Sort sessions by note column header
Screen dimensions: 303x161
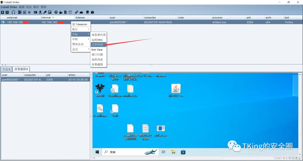click(194, 18)
